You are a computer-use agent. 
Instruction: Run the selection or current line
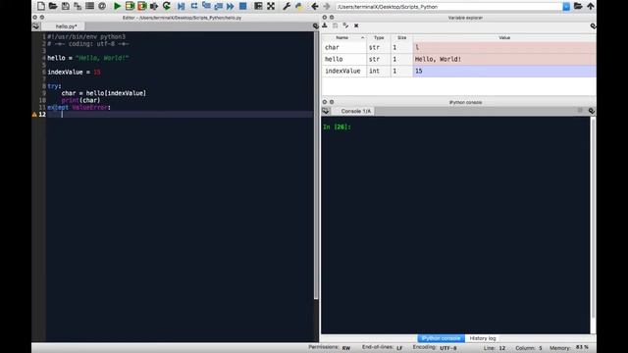pyautogui.click(x=154, y=6)
